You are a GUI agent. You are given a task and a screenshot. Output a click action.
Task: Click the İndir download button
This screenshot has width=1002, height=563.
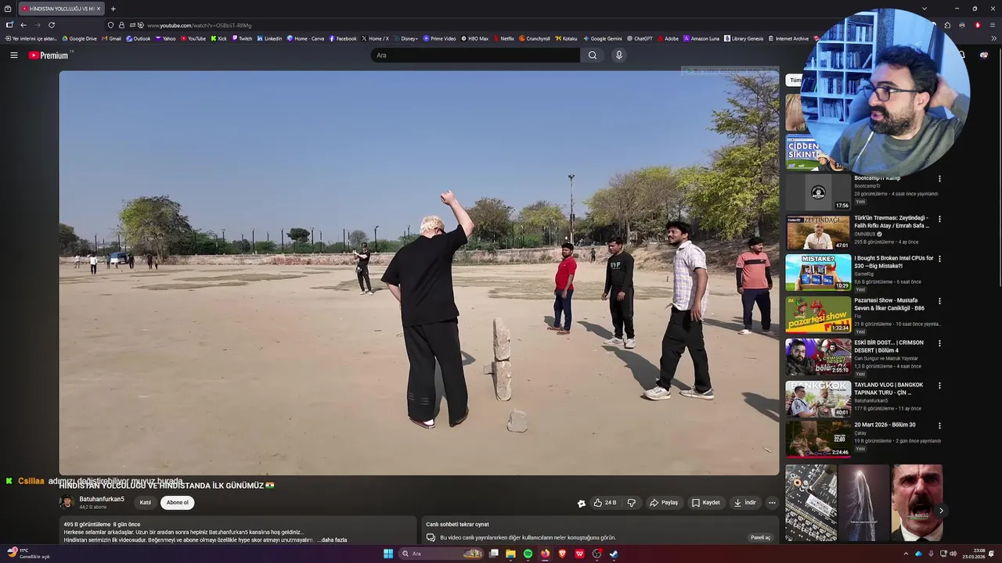745,503
